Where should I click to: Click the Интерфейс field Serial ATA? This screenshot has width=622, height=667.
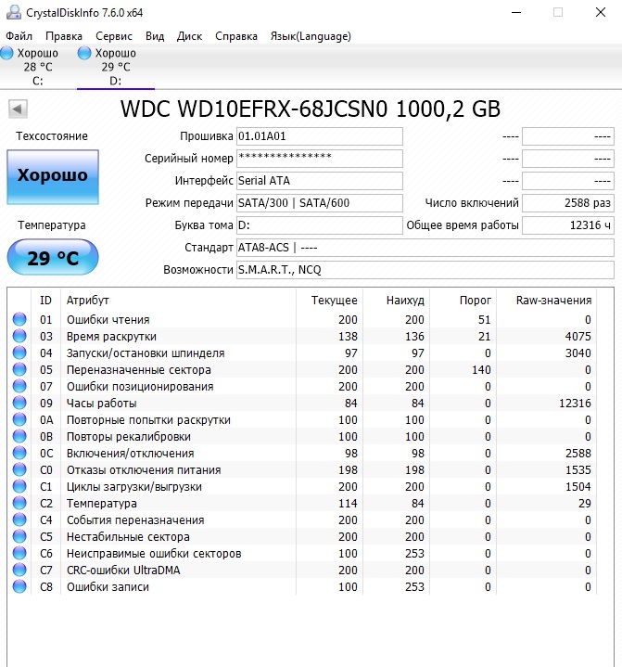(x=320, y=181)
